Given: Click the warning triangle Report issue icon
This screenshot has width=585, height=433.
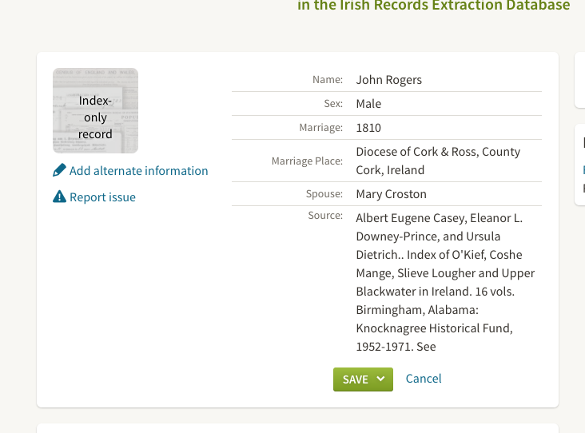Looking at the screenshot, I should click(59, 197).
